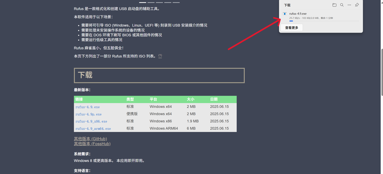383x174 pixels.
Task: Open the 其他版本 (GitHub) link
Action: point(90,139)
